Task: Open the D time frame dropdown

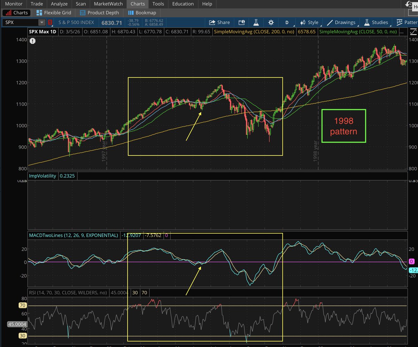Action: point(287,22)
